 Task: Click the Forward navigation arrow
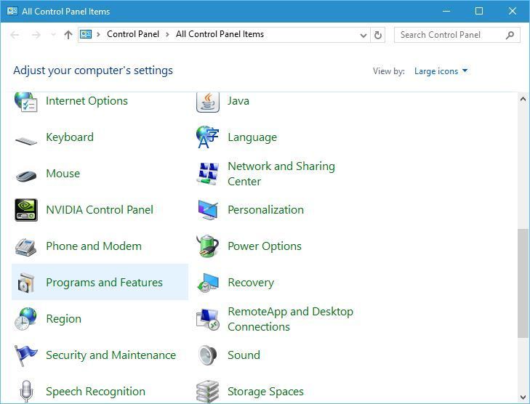tap(36, 35)
